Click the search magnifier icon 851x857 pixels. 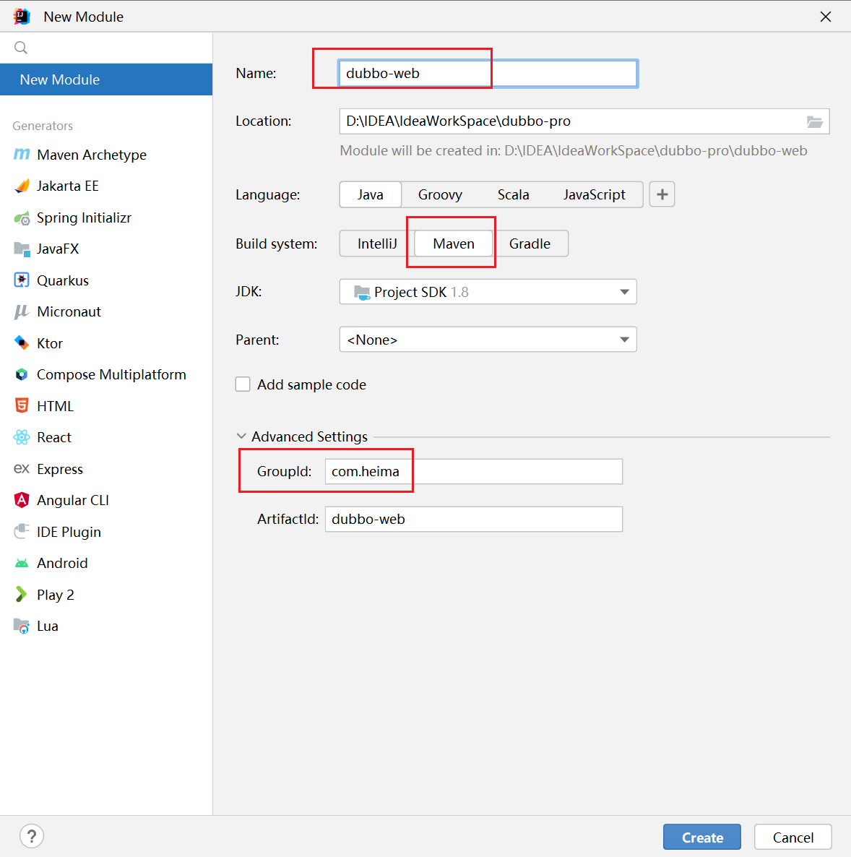pos(21,48)
